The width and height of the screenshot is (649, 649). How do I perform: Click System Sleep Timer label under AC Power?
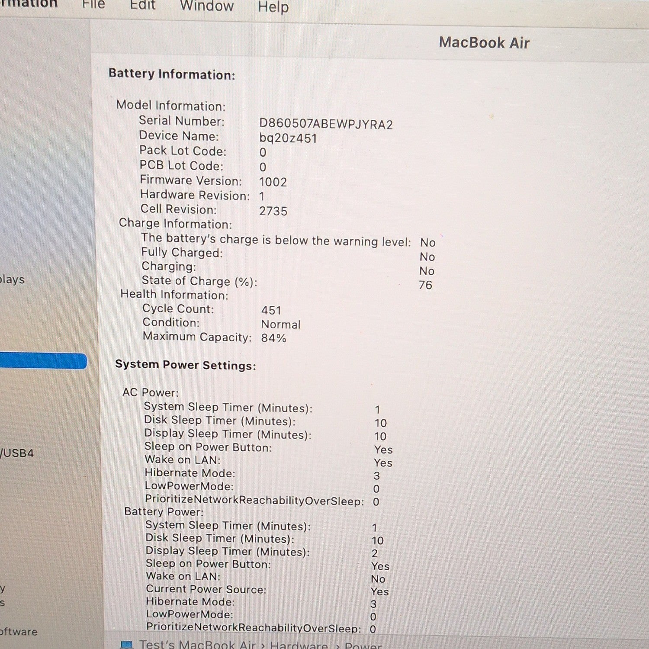pos(228,407)
